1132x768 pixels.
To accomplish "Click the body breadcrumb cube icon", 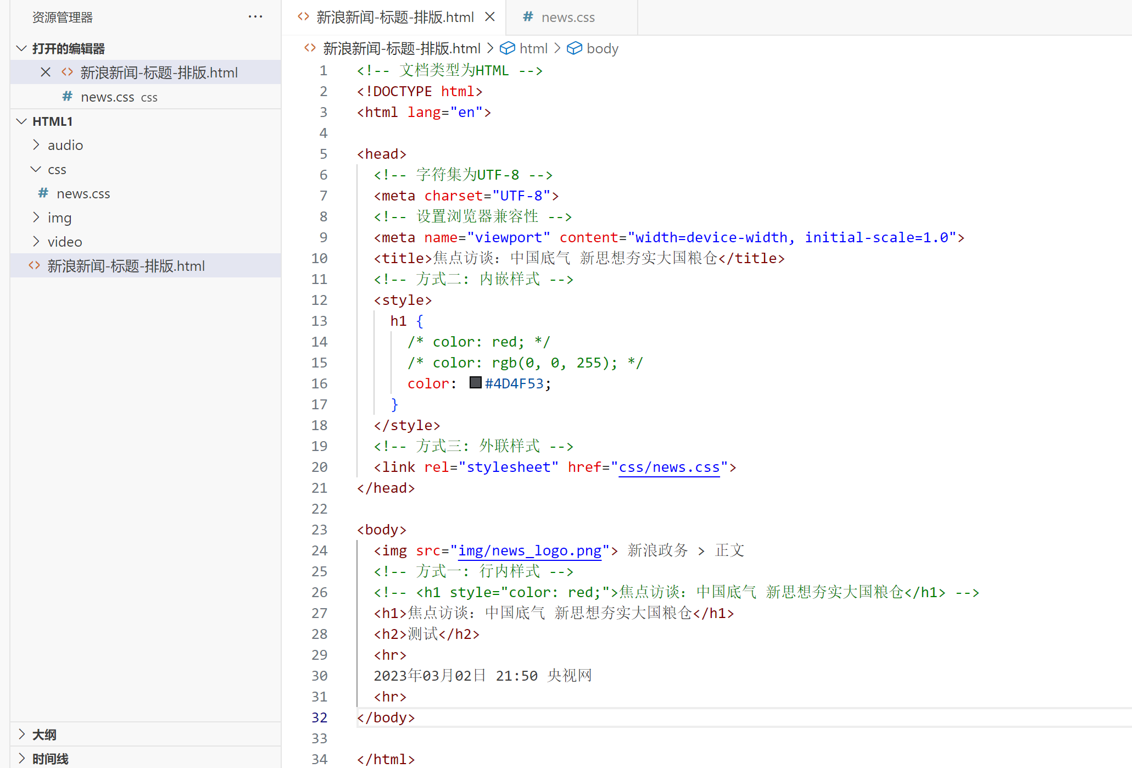I will 575,48.
